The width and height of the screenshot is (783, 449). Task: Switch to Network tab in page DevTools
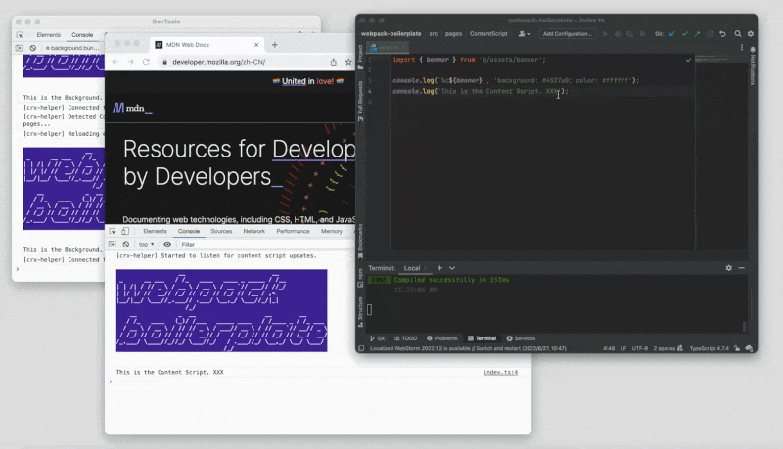254,231
